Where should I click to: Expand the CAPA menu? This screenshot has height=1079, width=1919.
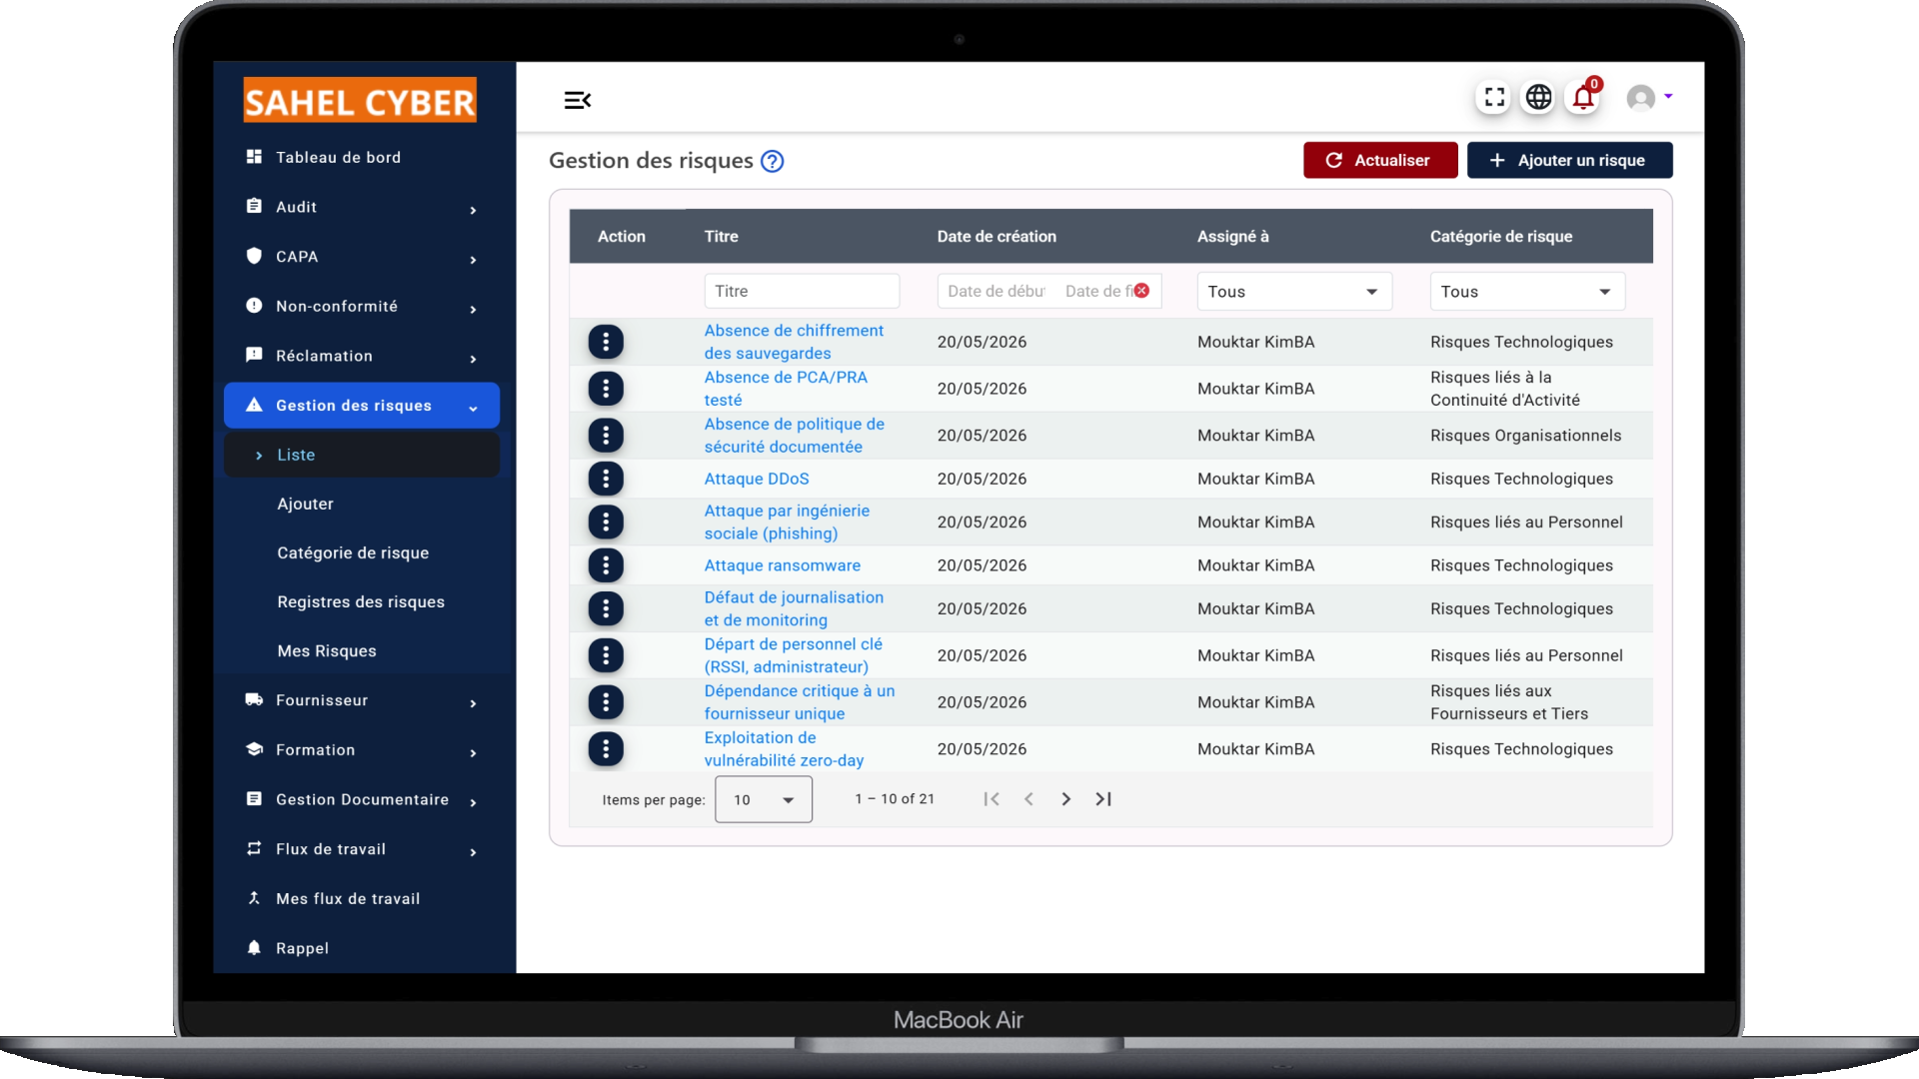[362, 257]
